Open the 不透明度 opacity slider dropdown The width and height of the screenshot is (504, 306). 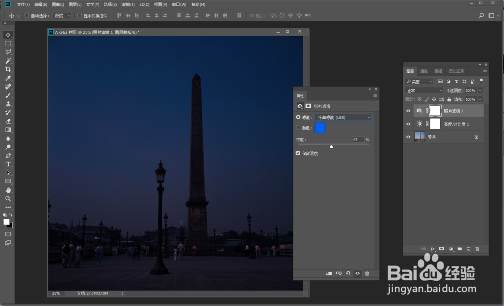[480, 90]
